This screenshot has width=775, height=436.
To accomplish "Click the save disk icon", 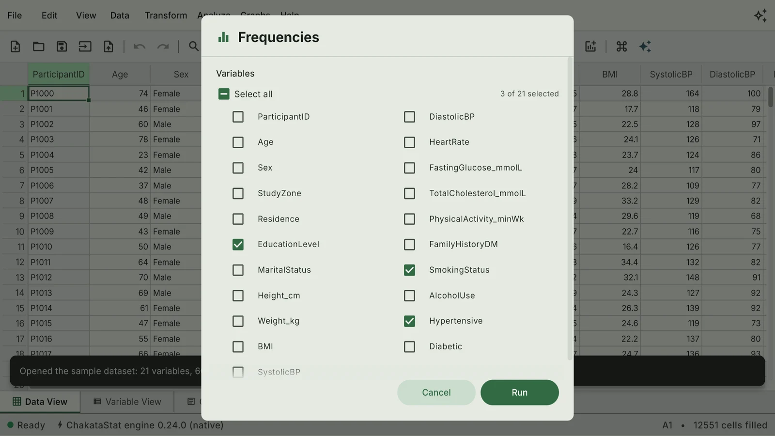I will [62, 47].
